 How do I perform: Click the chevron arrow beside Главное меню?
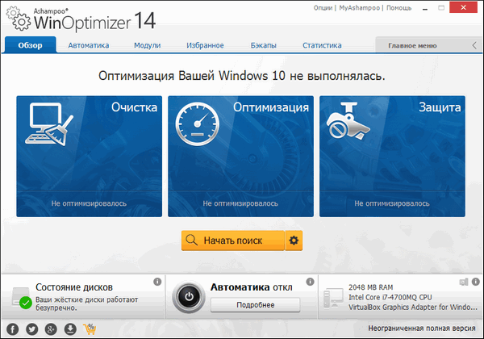tap(474, 45)
